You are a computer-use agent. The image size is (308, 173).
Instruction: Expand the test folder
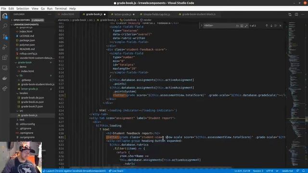(x=22, y=120)
